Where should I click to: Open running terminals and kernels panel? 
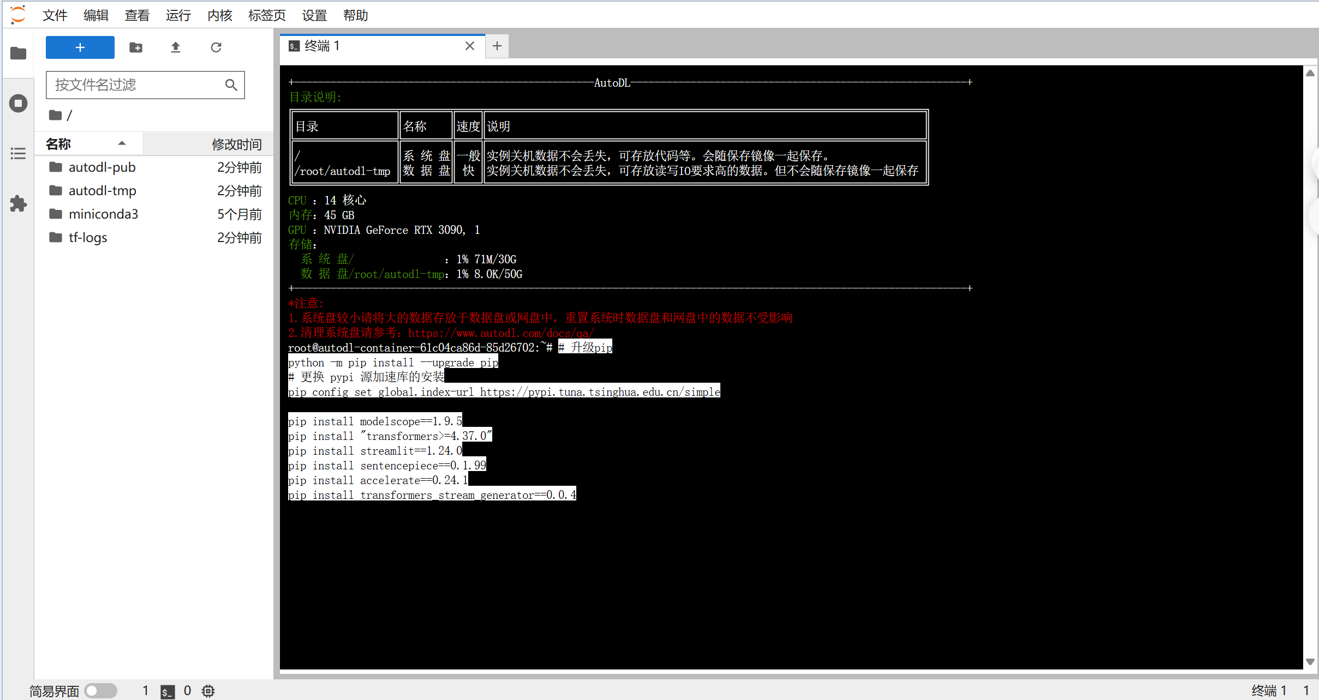click(x=18, y=104)
